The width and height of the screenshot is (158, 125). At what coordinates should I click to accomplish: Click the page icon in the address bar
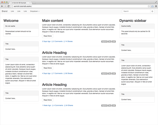[x=12, y=6]
